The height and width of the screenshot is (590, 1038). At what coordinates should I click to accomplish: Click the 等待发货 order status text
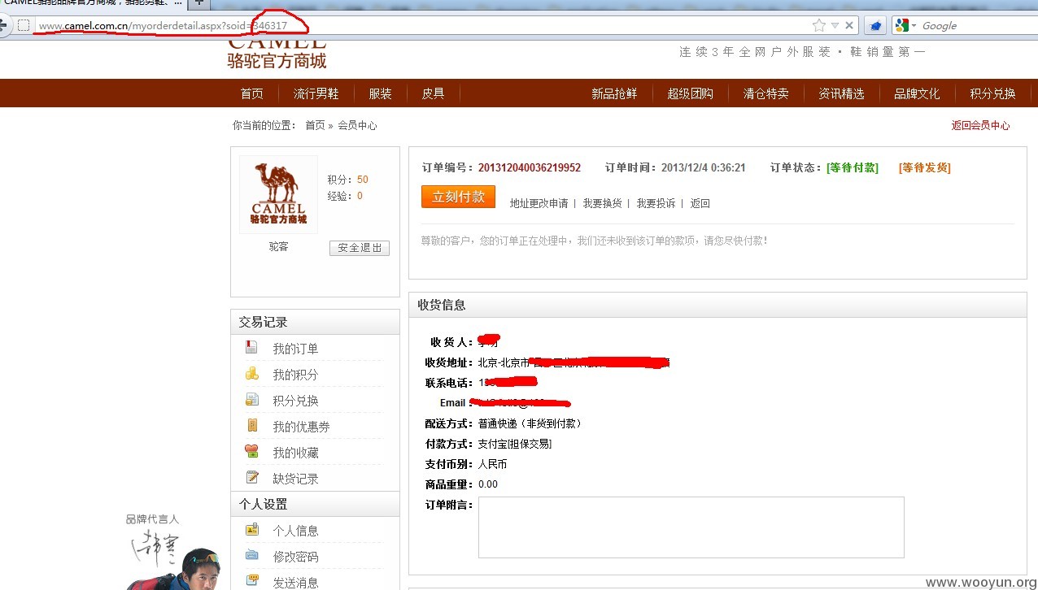(x=924, y=167)
